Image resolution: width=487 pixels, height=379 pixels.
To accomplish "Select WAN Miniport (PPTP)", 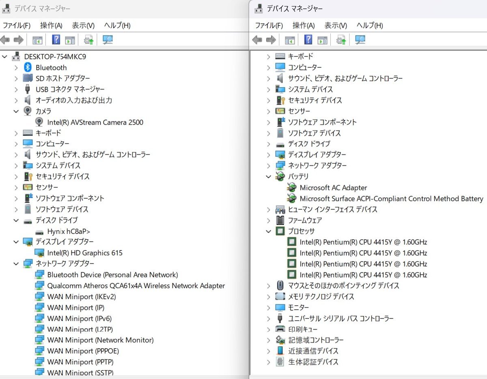I will [x=80, y=362].
